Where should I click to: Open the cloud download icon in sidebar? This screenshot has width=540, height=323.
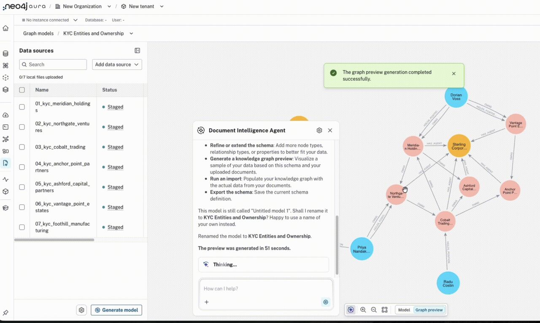[5, 115]
